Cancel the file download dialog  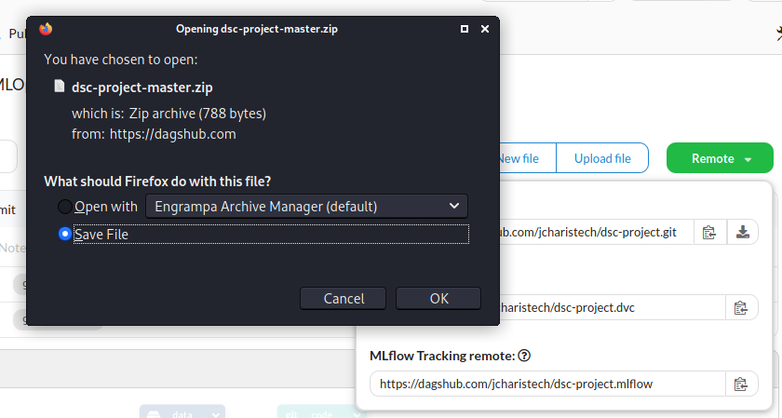point(344,298)
